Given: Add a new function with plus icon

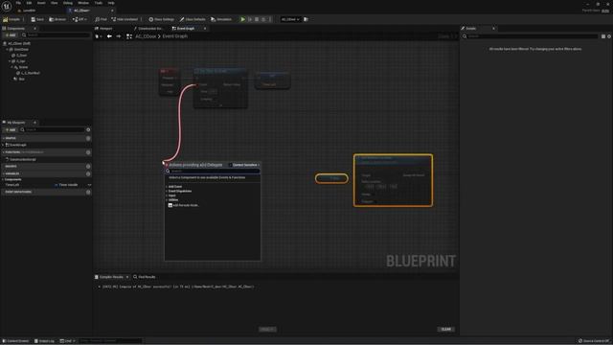Looking at the screenshot, I should (88, 152).
